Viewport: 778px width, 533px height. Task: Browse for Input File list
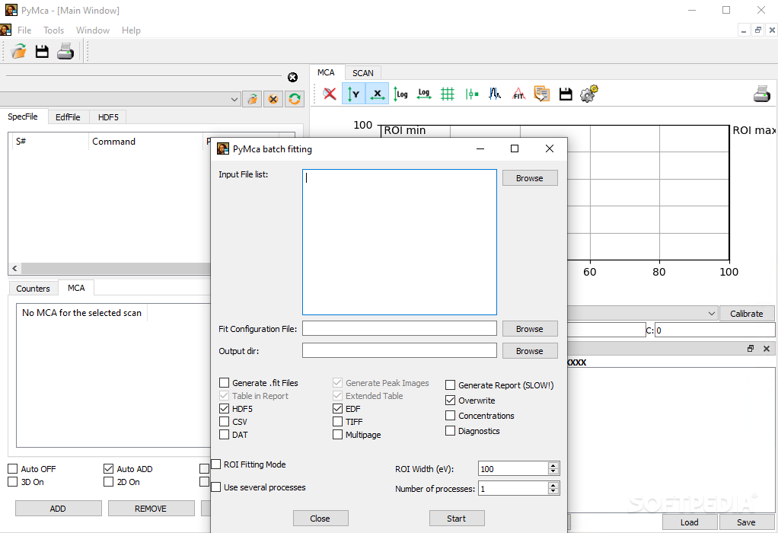tap(530, 178)
